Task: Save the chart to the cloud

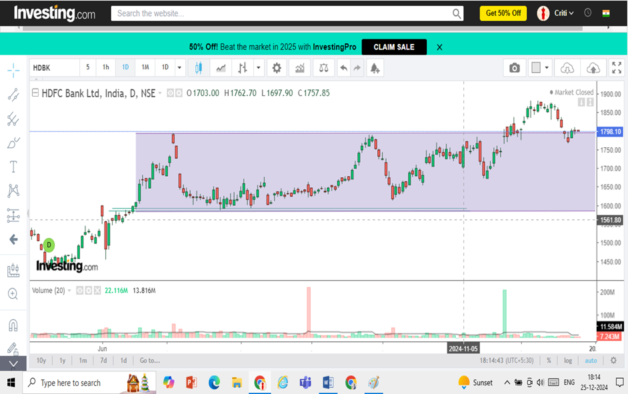Action: (593, 68)
